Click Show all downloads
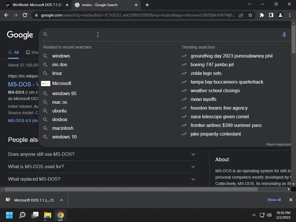The width and height of the screenshot is (296, 222). 274,200
